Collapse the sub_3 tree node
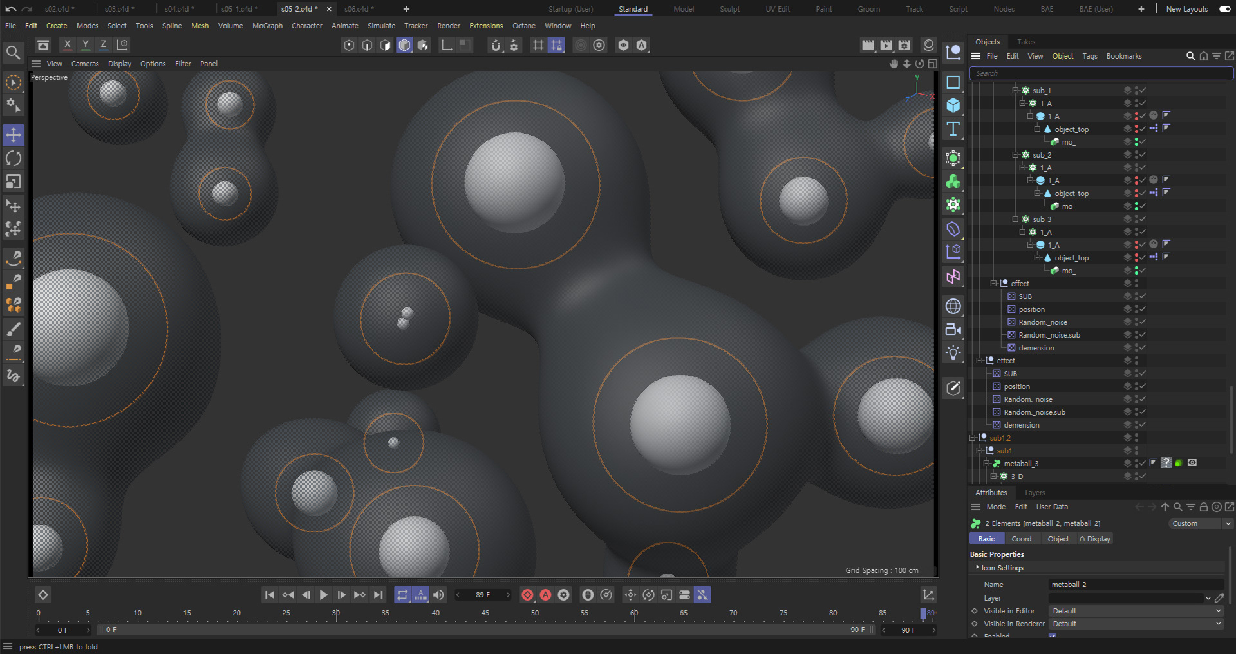Image resolution: width=1236 pixels, height=654 pixels. click(1015, 219)
